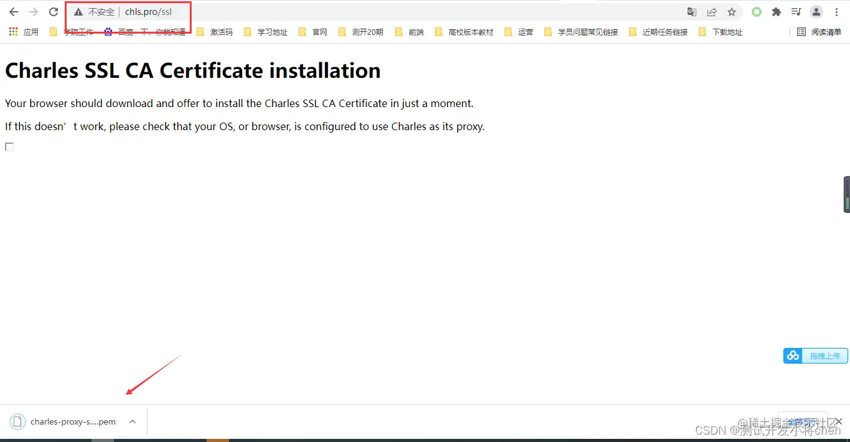The image size is (850, 442).
Task: Click the forward navigation arrow
Action: tap(34, 12)
